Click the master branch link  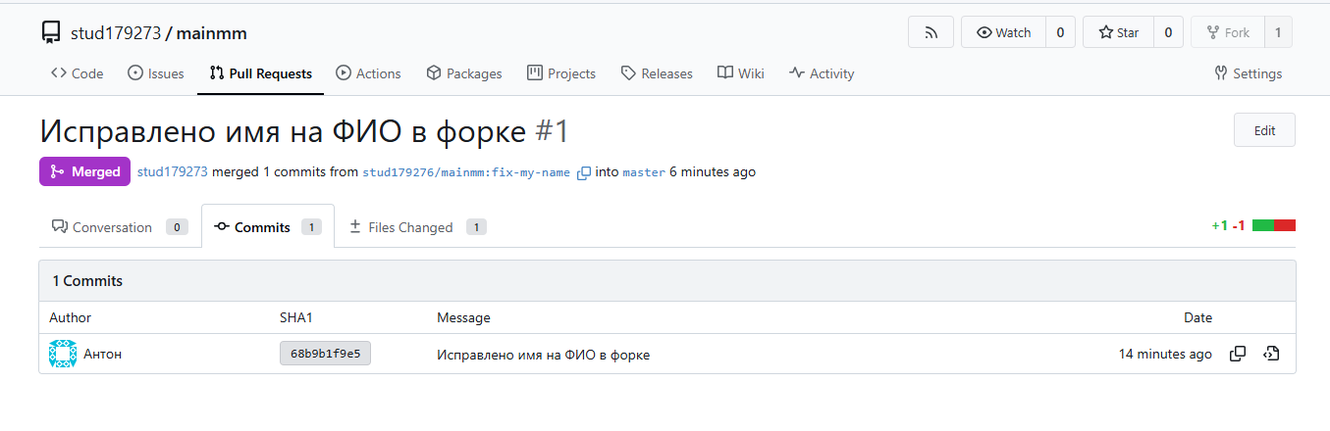point(644,172)
